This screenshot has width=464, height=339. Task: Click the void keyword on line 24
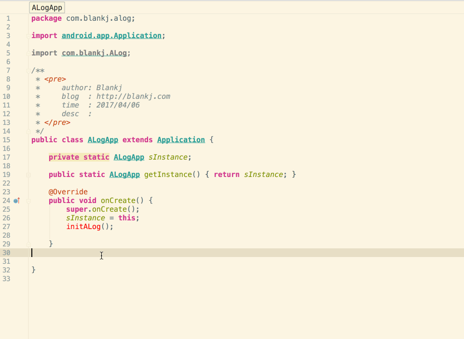[x=88, y=201]
